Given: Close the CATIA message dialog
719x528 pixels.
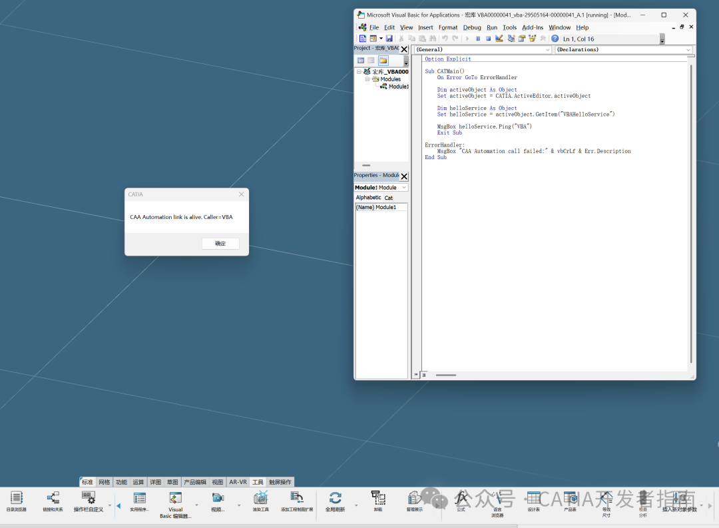Looking at the screenshot, I should point(241,194).
